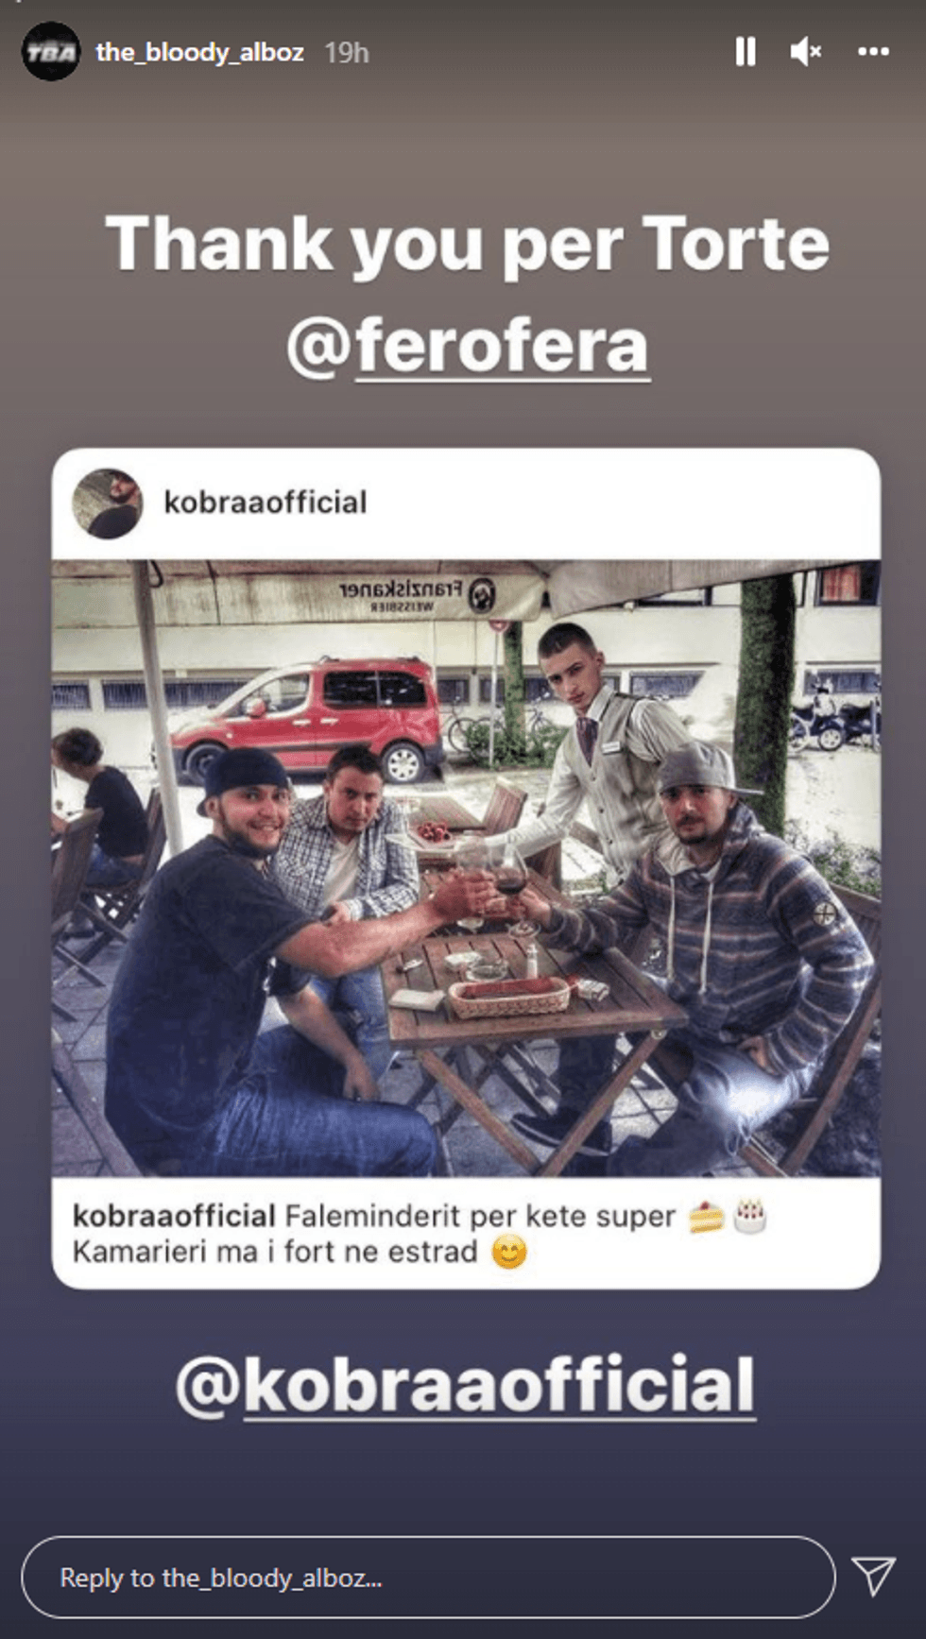Open the_bloody_alboz profile from username

tap(199, 52)
